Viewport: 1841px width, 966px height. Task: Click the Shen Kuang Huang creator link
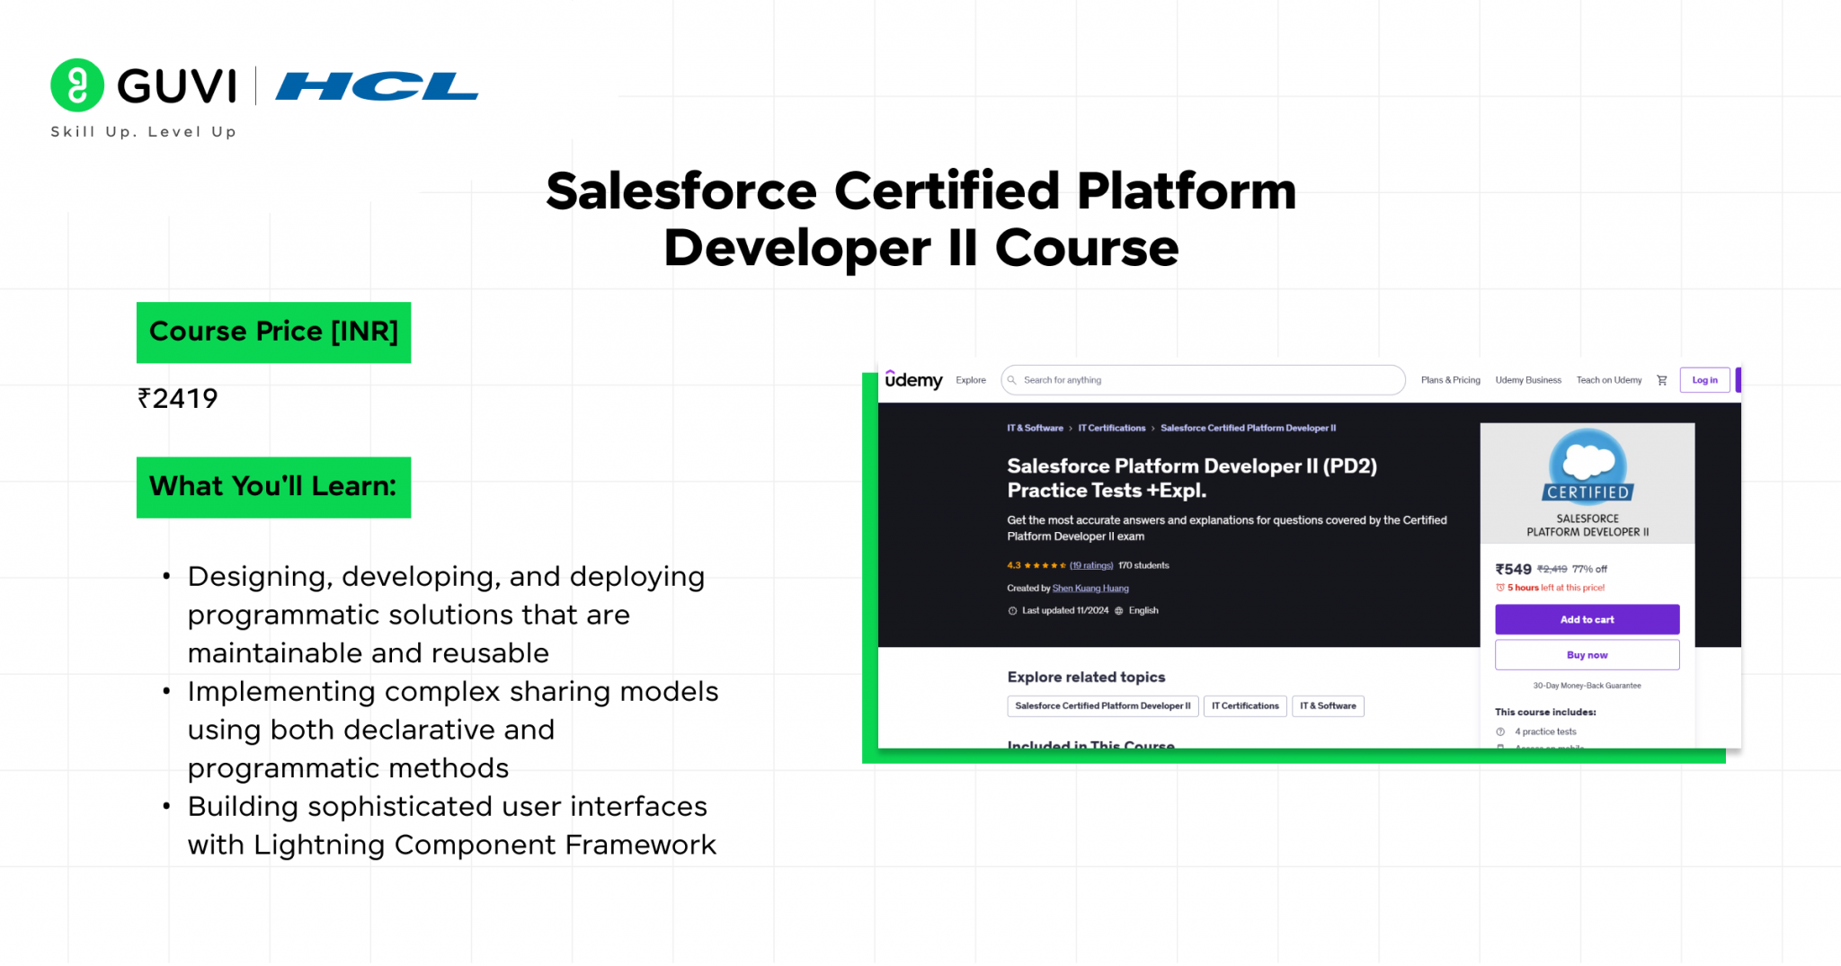(1089, 588)
